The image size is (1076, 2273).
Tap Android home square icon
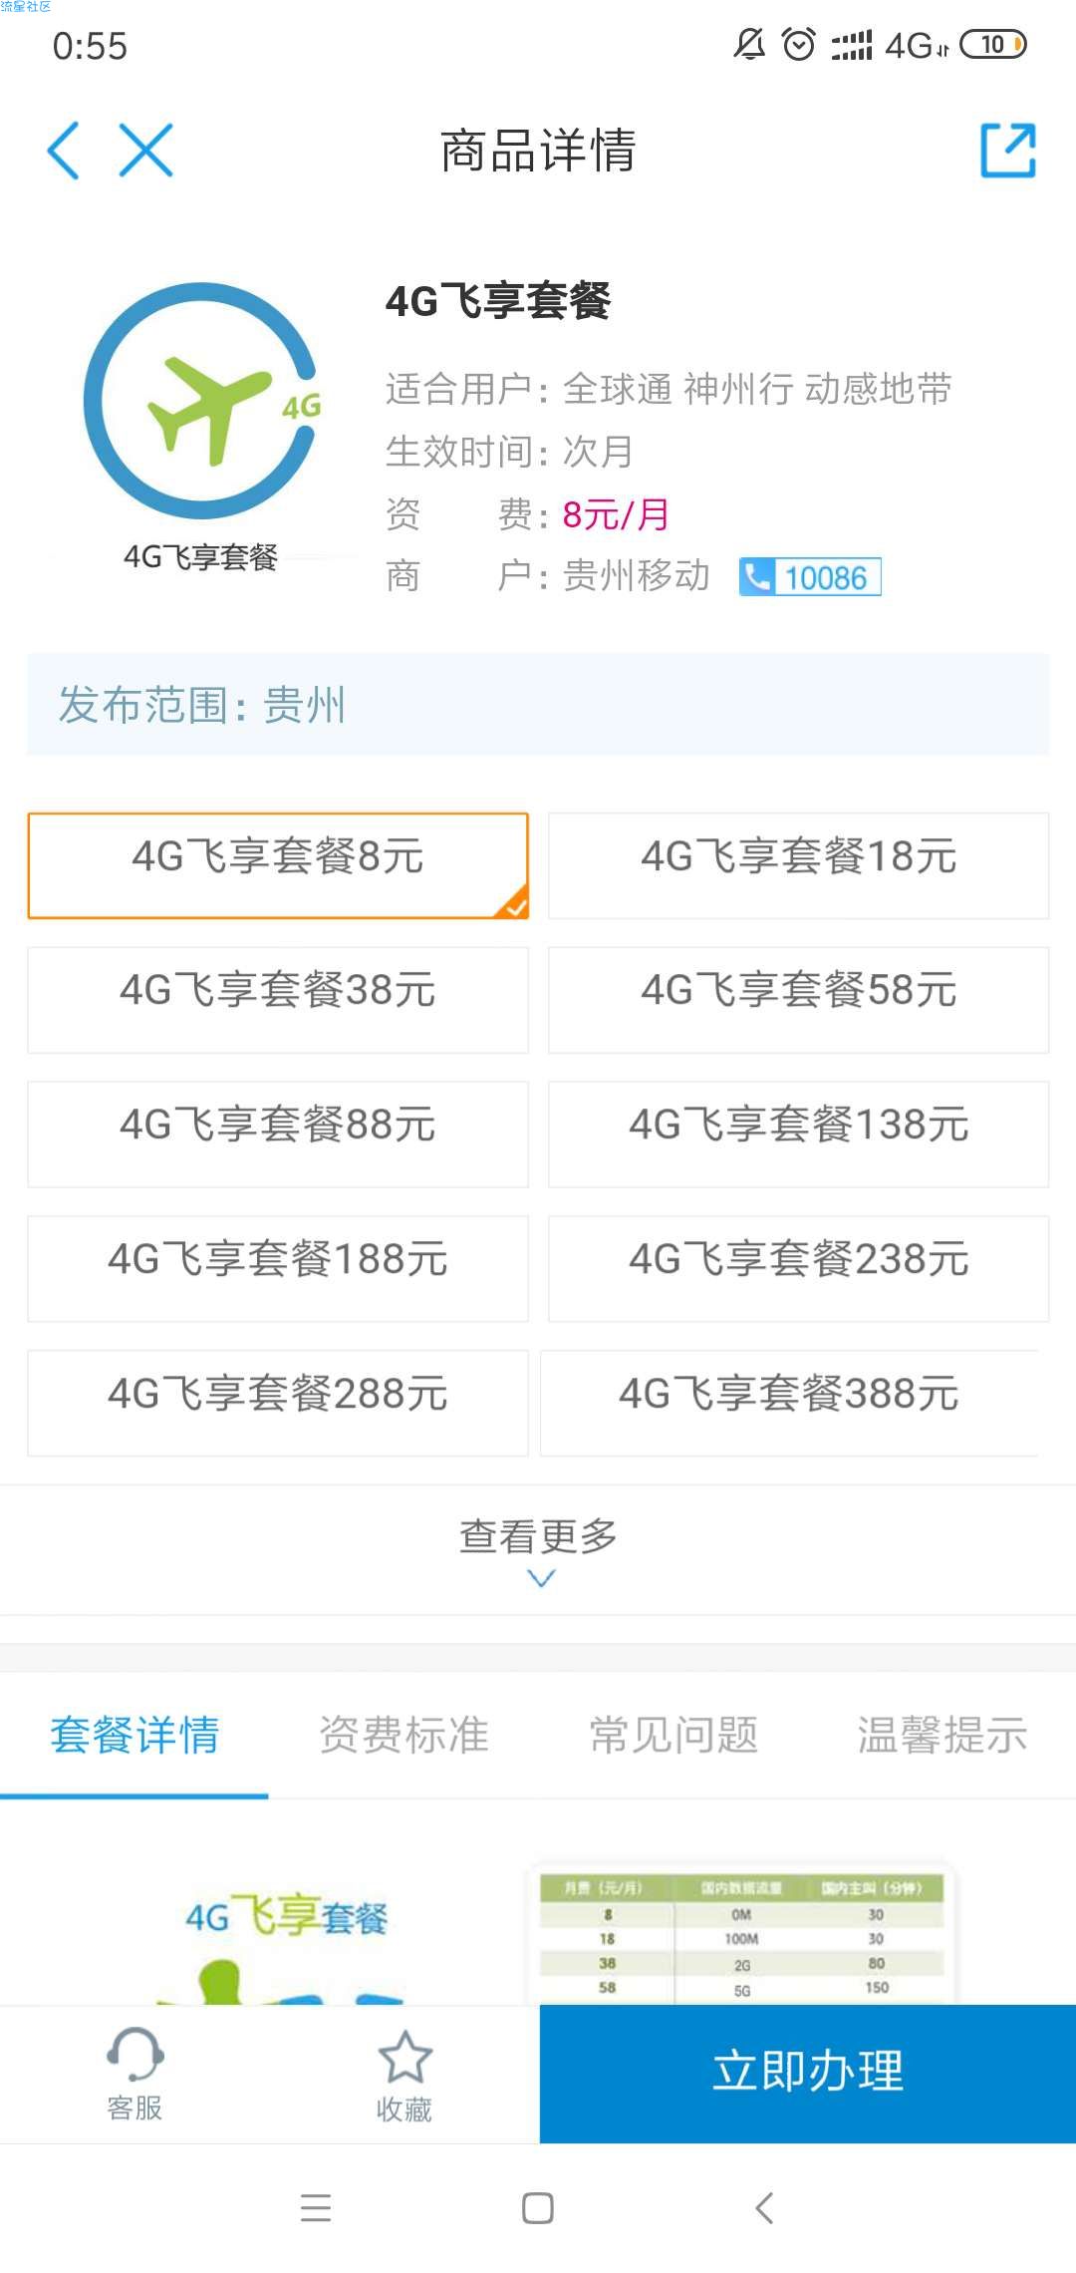point(538,2208)
